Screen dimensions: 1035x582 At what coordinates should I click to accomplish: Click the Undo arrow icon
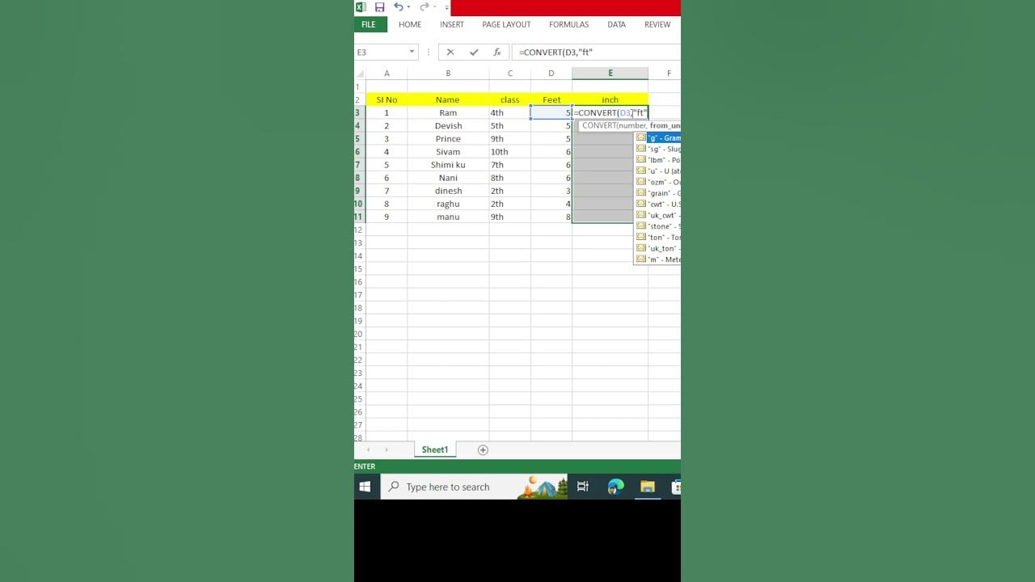398,7
